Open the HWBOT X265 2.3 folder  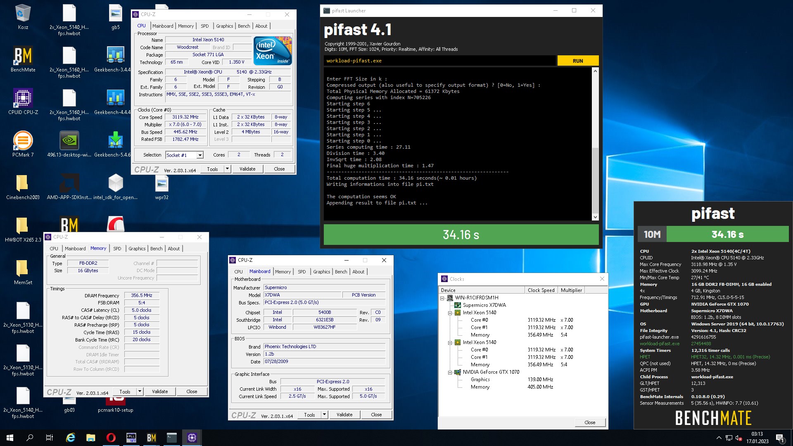23,229
